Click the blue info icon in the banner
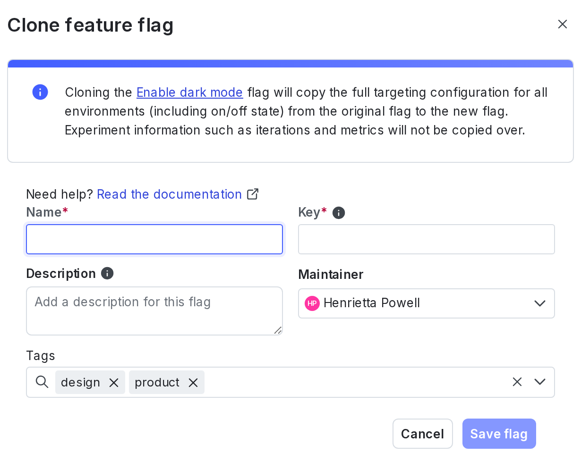This screenshot has width=581, height=470. click(x=40, y=92)
